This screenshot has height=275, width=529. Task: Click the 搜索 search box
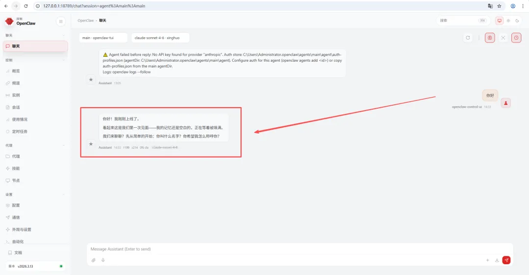pos(462,21)
